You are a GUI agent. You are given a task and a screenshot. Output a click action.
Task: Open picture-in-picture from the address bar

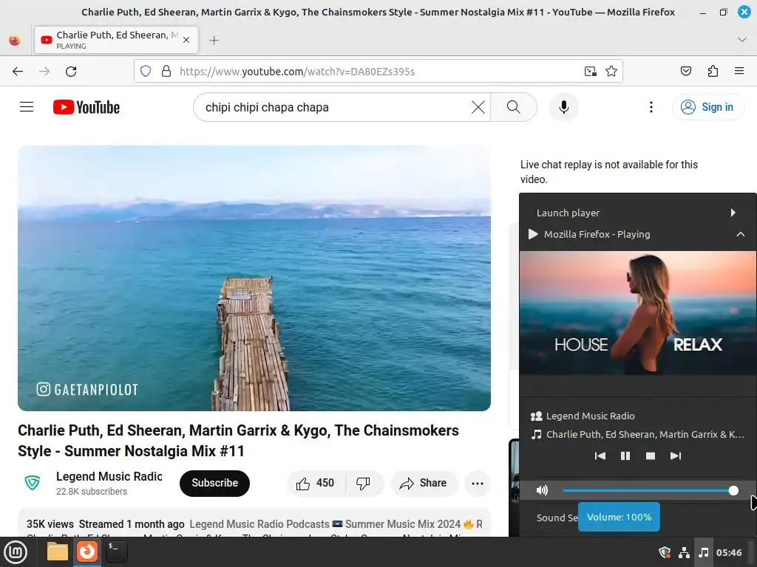pos(591,72)
